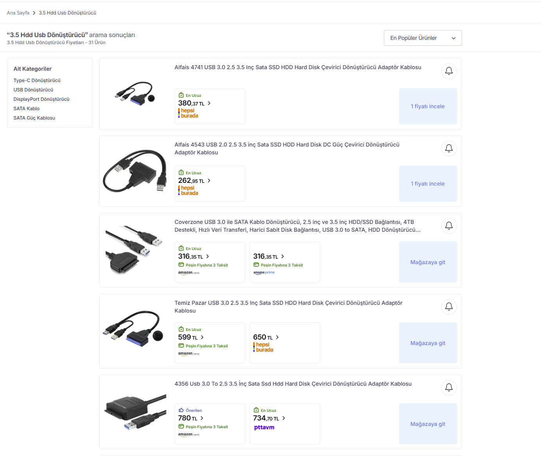
Task: Go to Ana Sayfa breadcrumb
Action: [x=18, y=13]
